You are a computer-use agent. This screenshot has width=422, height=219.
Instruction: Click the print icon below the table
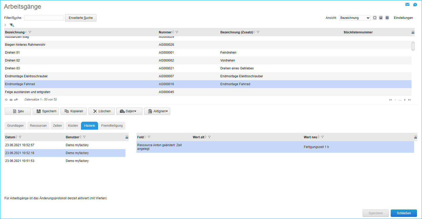(x=11, y=100)
